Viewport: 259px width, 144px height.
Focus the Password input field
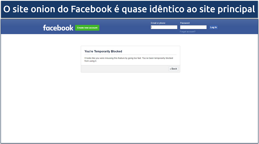pos(193,27)
